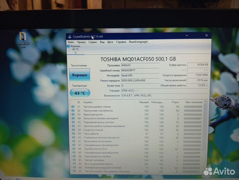Click the status circle icon for row BD
239x180 pixels.
click(74, 164)
